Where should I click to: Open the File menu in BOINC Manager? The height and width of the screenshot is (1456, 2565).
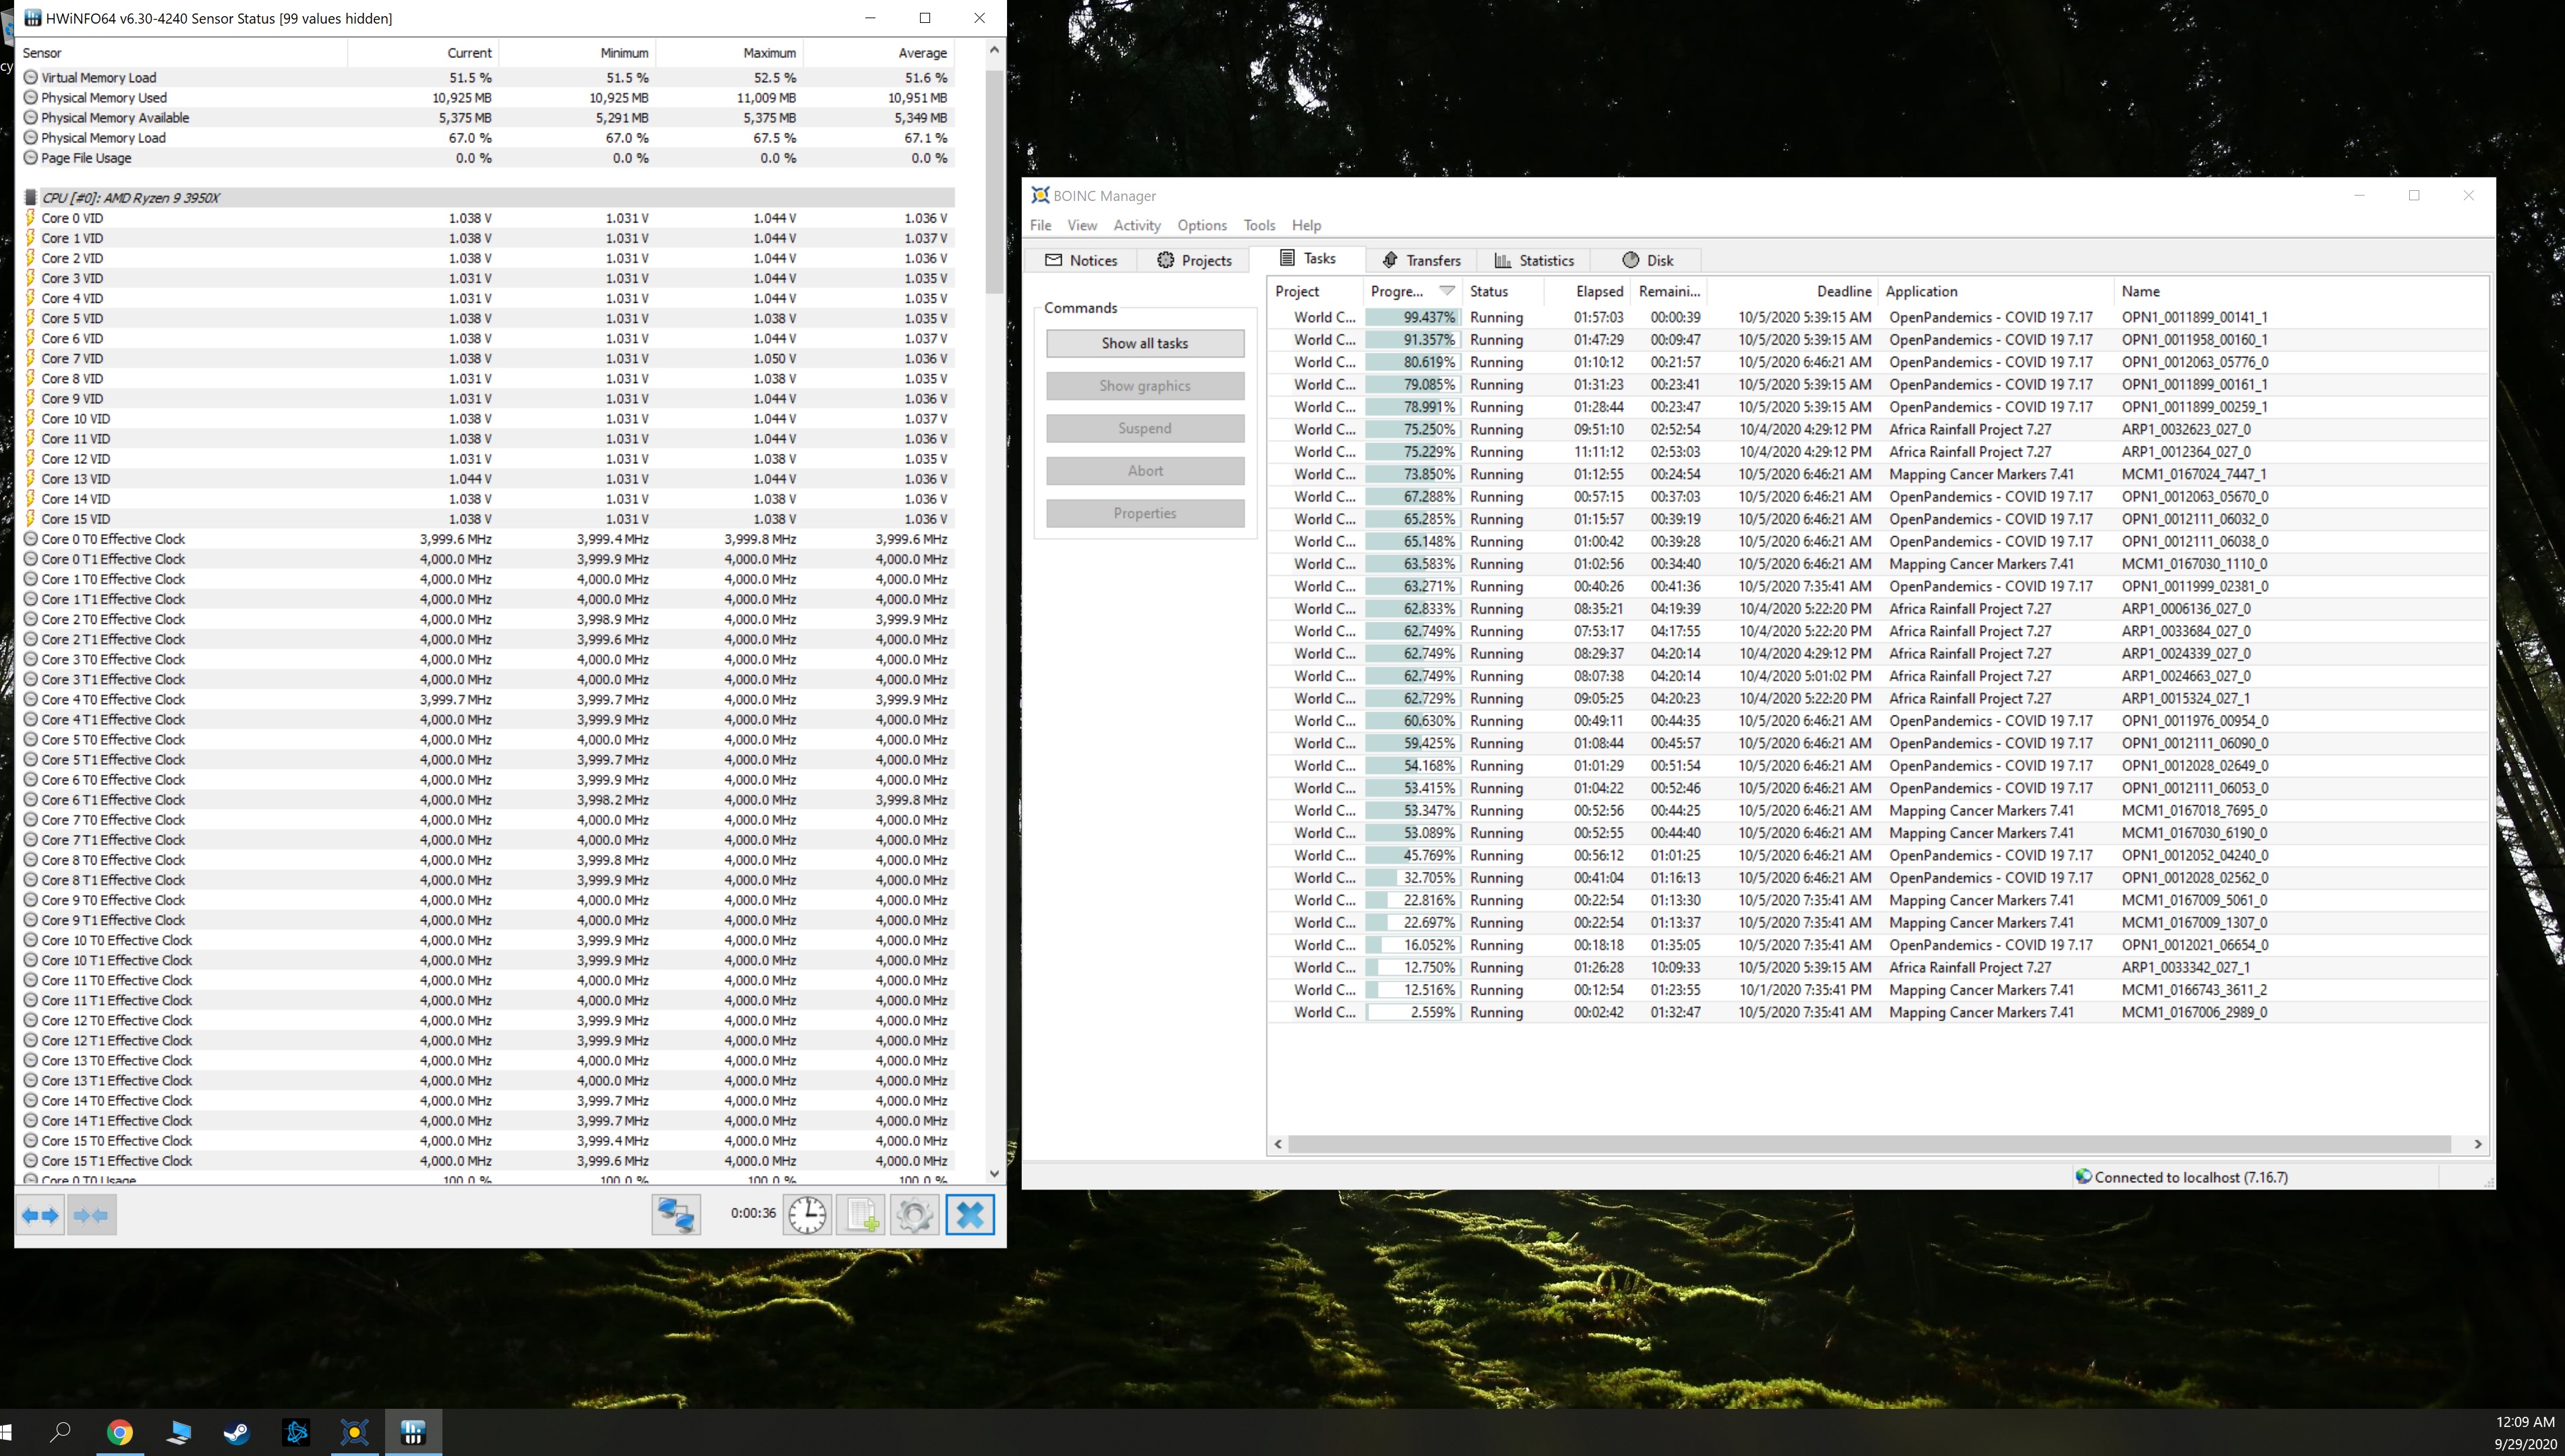[1040, 225]
